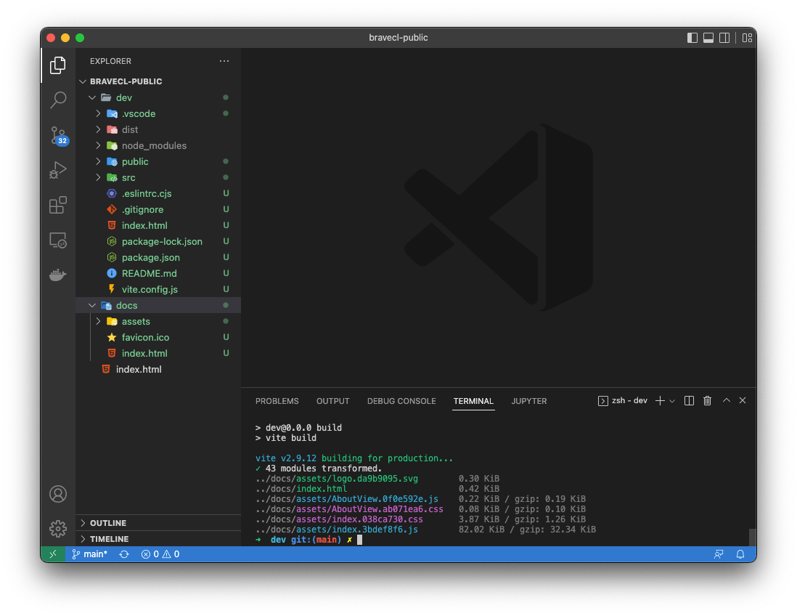The image size is (797, 616).
Task: Maximize the panel with chevron up
Action: [727, 401]
